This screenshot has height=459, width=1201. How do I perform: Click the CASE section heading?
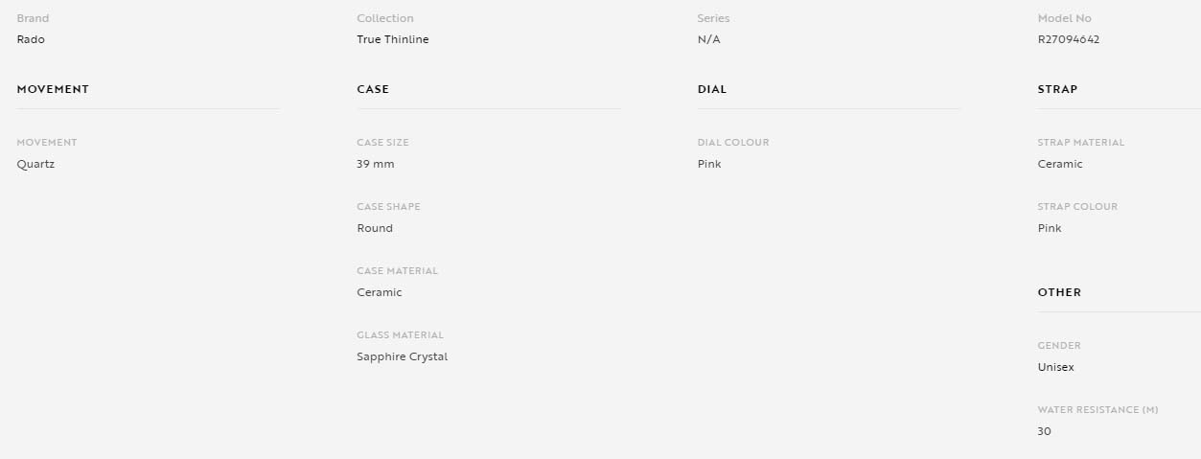(x=373, y=89)
